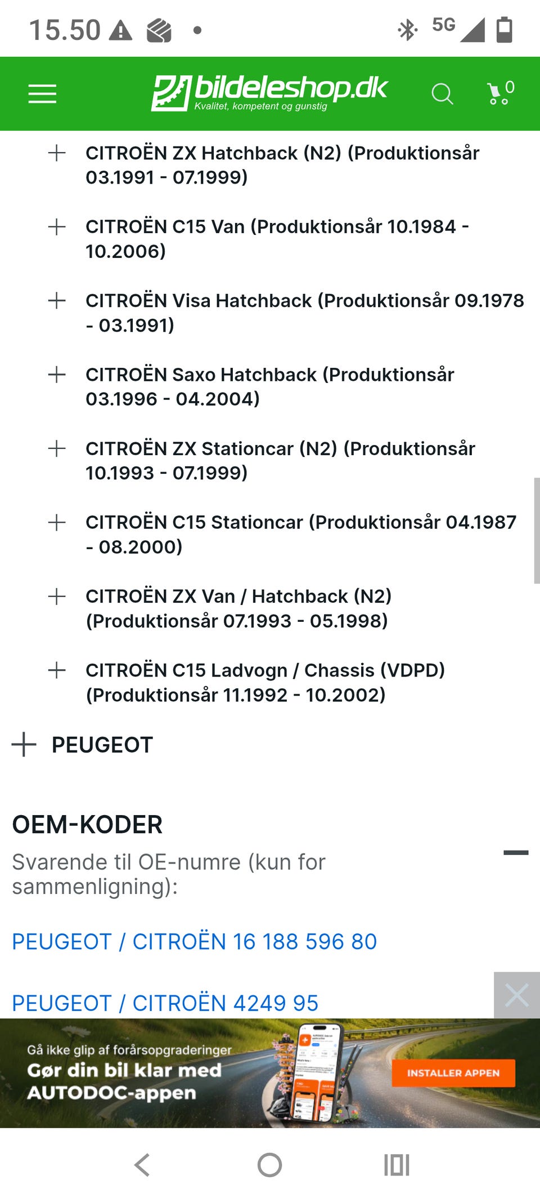540x1202 pixels.
Task: Expand CITROËN C15 Ladvogn / Chassis entry
Action: (57, 670)
